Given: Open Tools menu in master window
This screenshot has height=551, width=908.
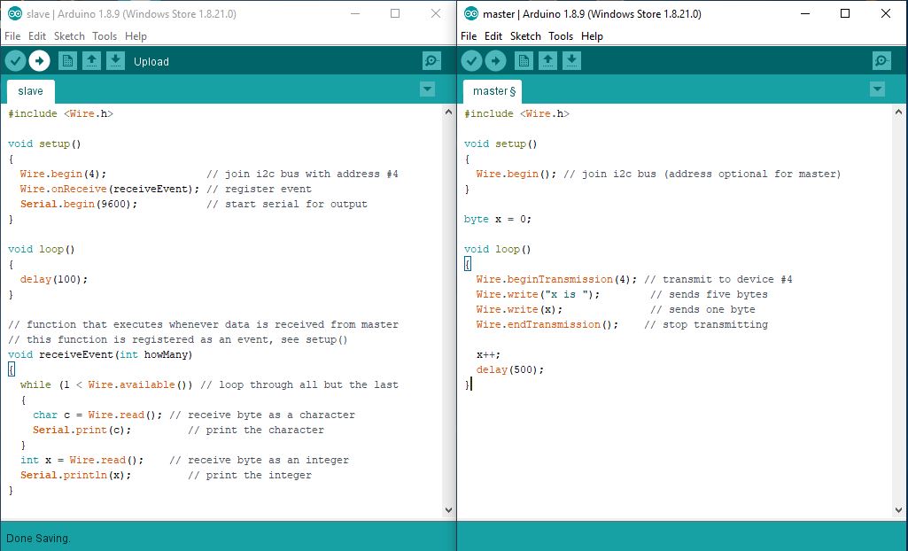Looking at the screenshot, I should pos(561,36).
